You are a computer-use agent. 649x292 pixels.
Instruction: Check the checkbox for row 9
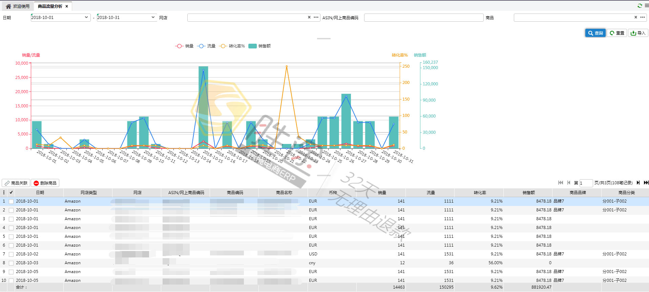pos(11,272)
